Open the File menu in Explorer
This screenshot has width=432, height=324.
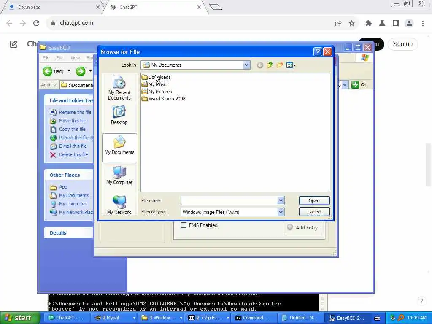click(x=46, y=58)
